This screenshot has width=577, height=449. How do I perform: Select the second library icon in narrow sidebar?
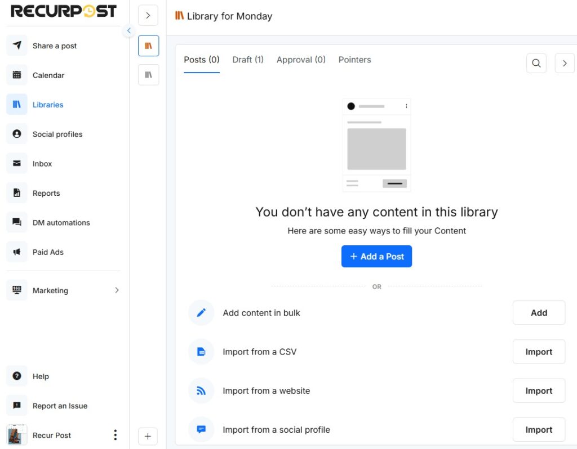(x=148, y=74)
